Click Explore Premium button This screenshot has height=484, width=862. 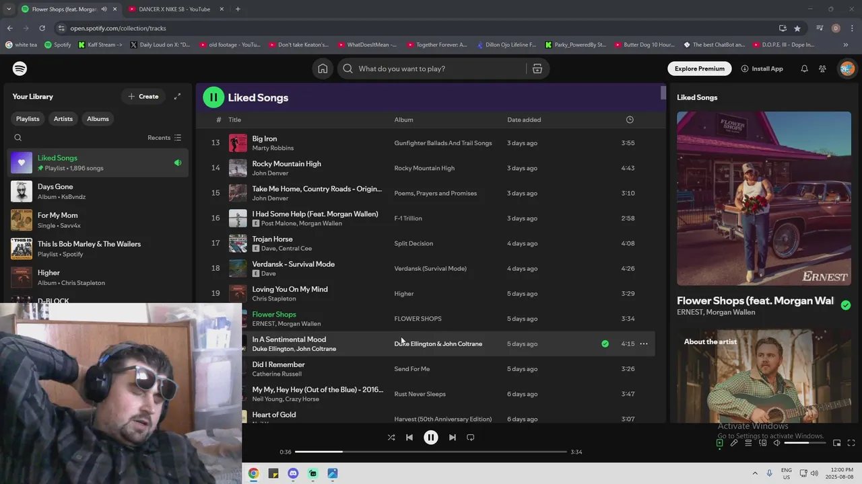pyautogui.click(x=700, y=69)
